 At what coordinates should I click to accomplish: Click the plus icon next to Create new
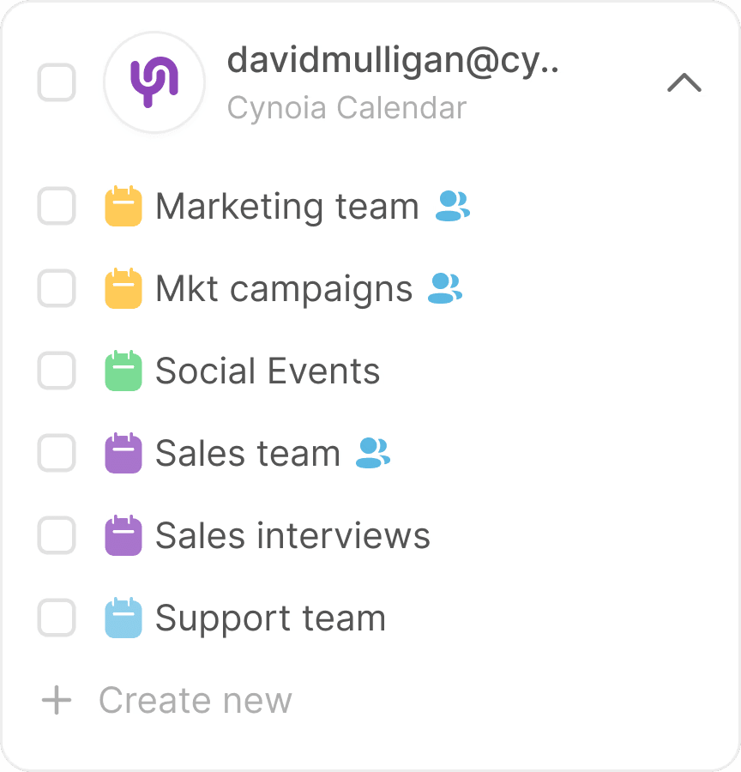pos(57,700)
